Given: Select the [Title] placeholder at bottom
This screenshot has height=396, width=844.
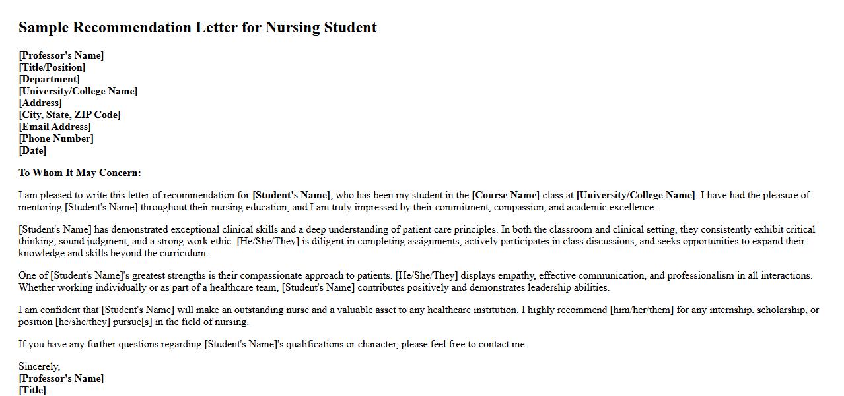Looking at the screenshot, I should click(x=32, y=390).
